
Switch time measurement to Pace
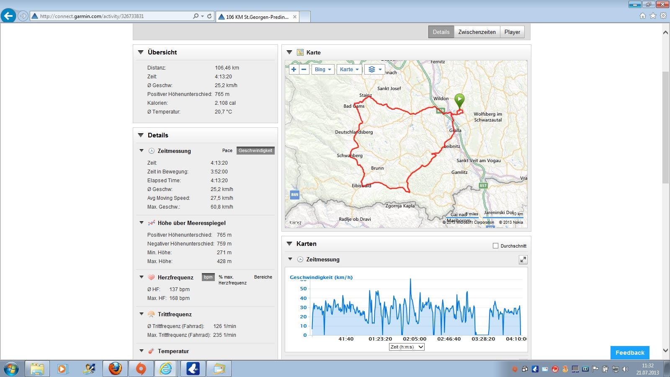click(x=227, y=150)
